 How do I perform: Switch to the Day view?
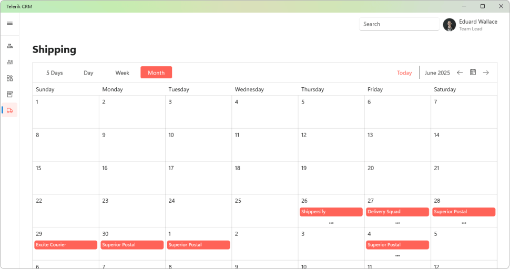click(x=88, y=73)
